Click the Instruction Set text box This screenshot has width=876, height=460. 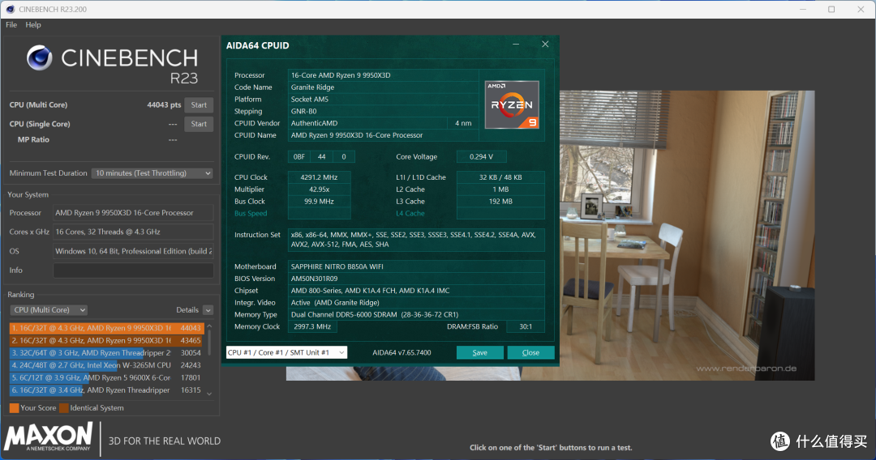coord(416,240)
